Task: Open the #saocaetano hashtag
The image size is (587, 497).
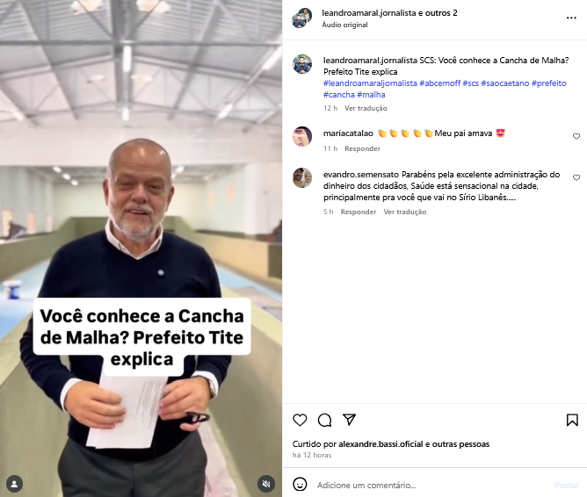Action: click(x=505, y=83)
